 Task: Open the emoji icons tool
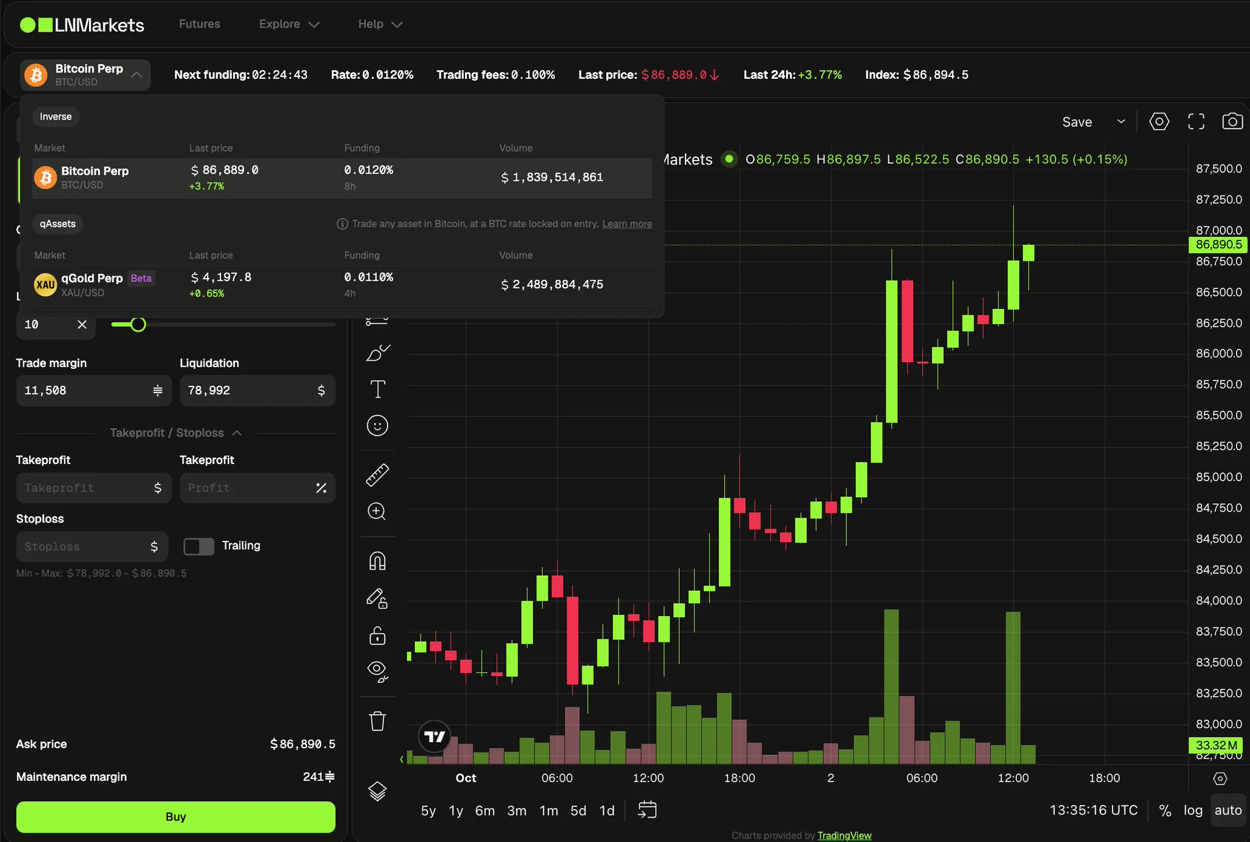tap(377, 426)
